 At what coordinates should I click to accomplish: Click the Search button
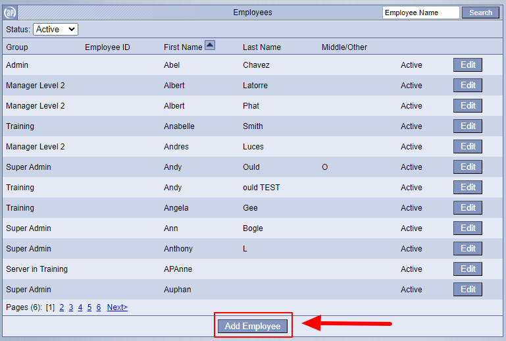tap(480, 13)
